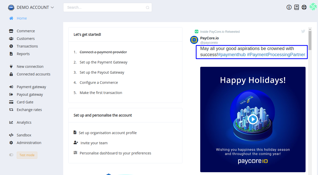Screen dimensions: 318x175
Task: Click 'Set up the Payout Gateway' step
Action: [102, 72]
